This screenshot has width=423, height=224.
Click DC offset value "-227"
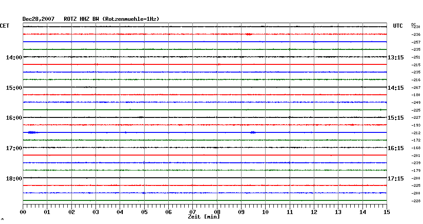click(416, 118)
